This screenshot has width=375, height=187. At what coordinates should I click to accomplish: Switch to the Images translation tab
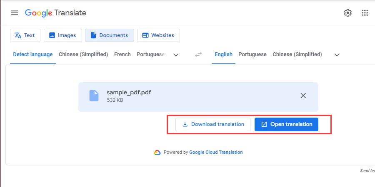coord(63,35)
